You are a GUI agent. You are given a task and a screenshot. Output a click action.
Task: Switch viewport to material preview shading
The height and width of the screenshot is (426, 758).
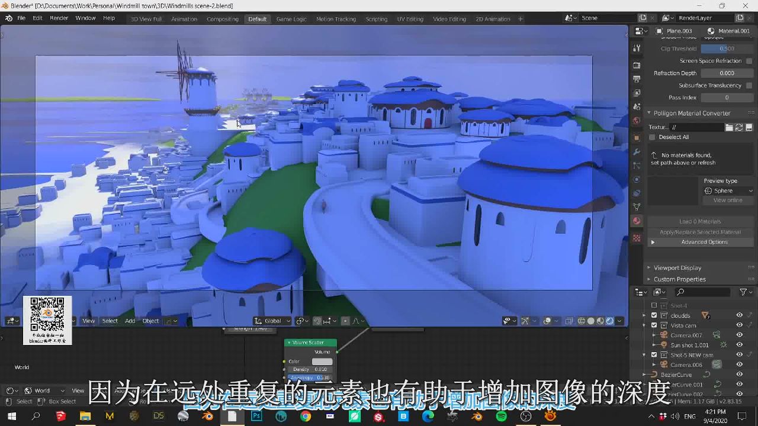click(x=600, y=321)
